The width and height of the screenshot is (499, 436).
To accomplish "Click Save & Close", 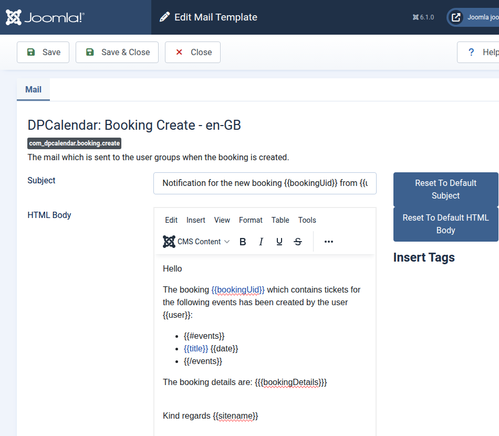I will (x=117, y=52).
